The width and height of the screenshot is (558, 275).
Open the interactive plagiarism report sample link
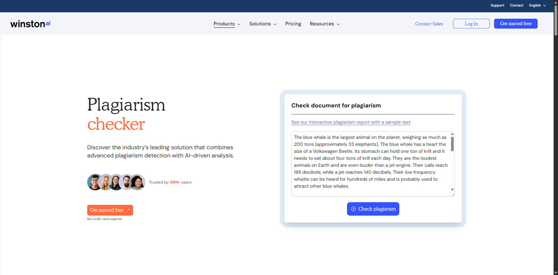tap(350, 122)
